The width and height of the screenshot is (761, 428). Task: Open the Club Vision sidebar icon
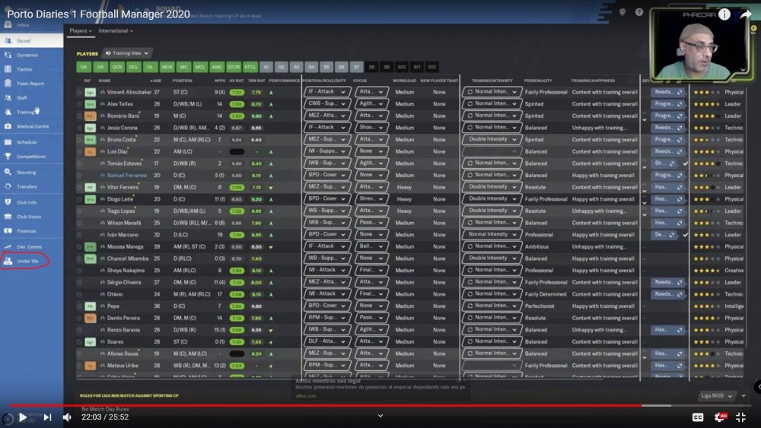pyautogui.click(x=8, y=217)
